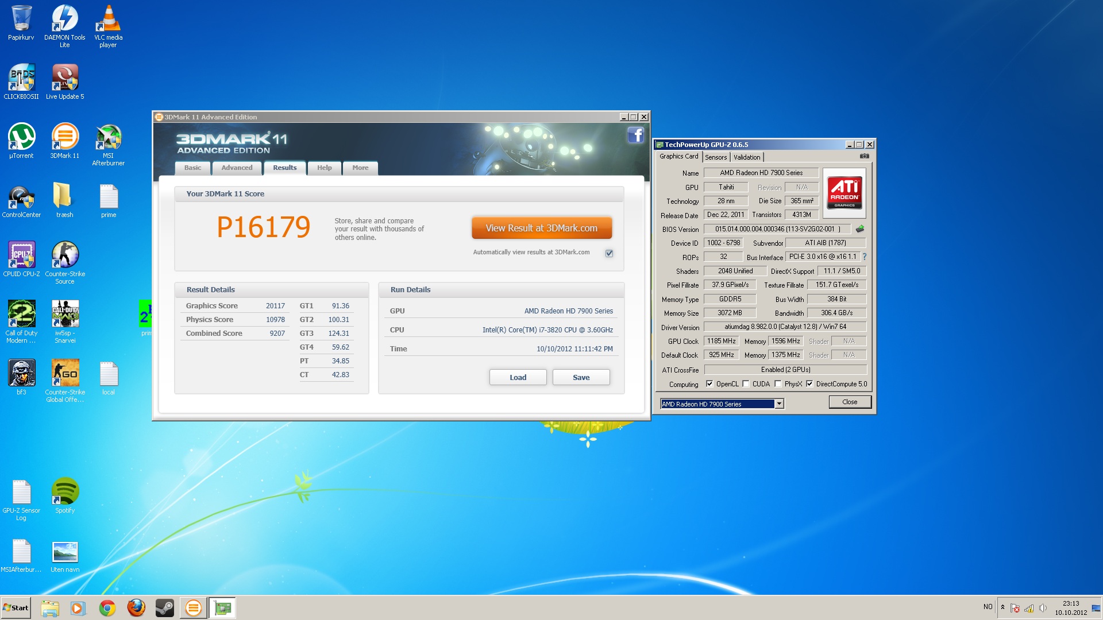The width and height of the screenshot is (1103, 620).
Task: Click the NO language indicator in taskbar
Action: tap(988, 607)
